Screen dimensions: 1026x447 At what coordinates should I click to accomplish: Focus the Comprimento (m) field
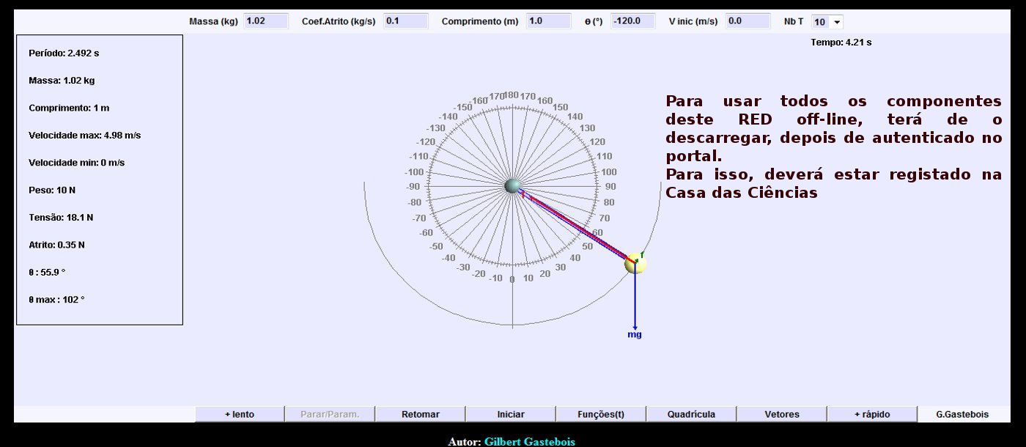[x=548, y=21]
